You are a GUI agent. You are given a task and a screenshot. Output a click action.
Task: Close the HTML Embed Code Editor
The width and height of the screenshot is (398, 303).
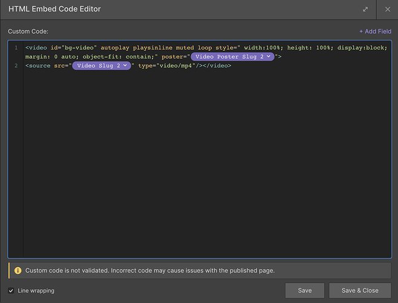tap(387, 10)
